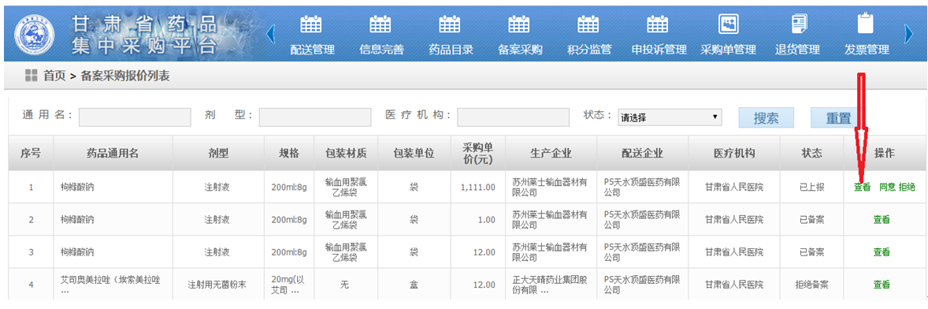
Task: Select the 发票管理 menu label
Action: [x=867, y=50]
